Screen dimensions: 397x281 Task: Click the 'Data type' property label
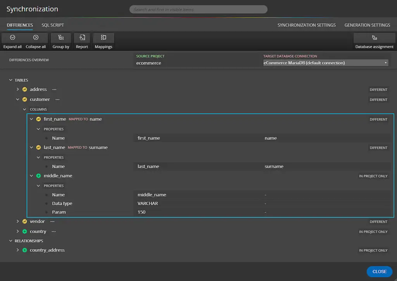tap(62, 203)
